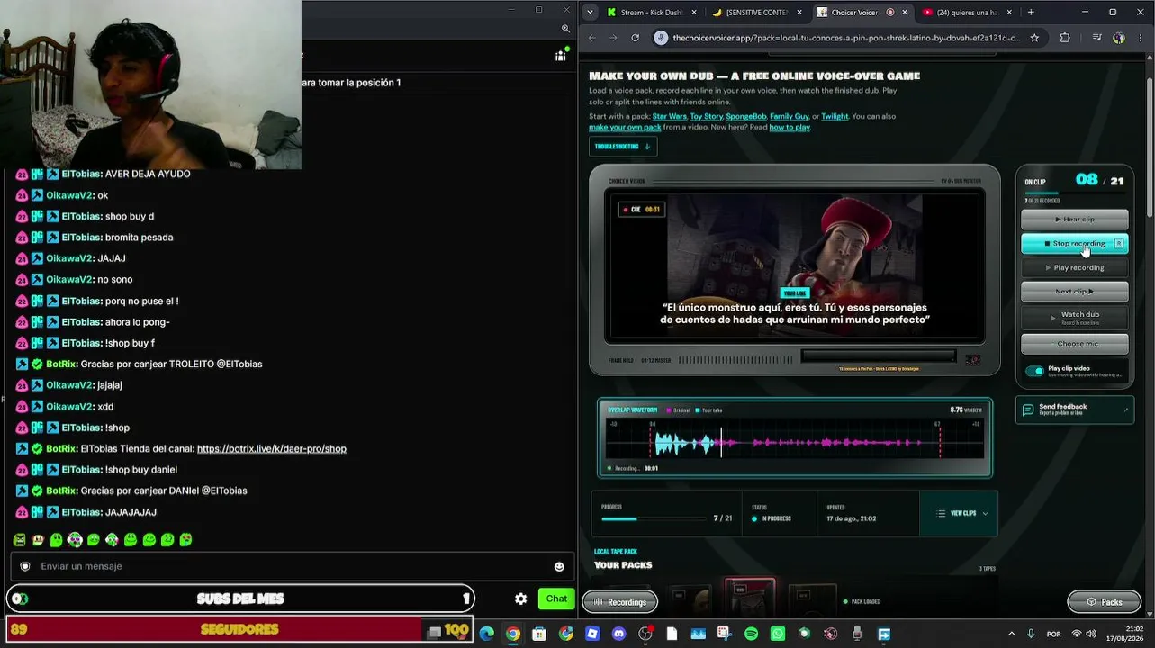
Task: Open Microsoft Store from the taskbar
Action: click(x=539, y=634)
